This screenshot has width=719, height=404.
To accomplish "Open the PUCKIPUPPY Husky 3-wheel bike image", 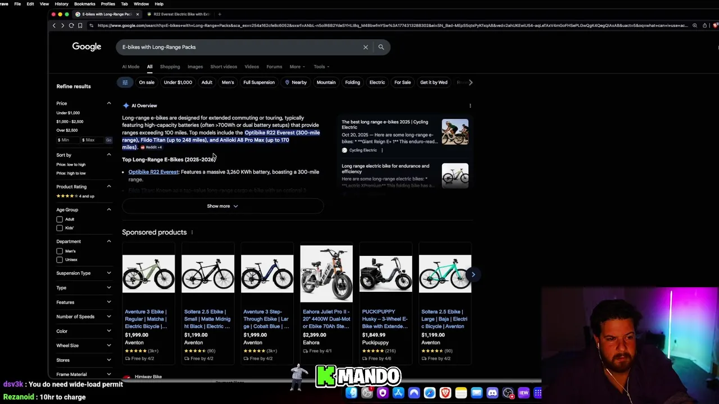I will click(x=385, y=274).
